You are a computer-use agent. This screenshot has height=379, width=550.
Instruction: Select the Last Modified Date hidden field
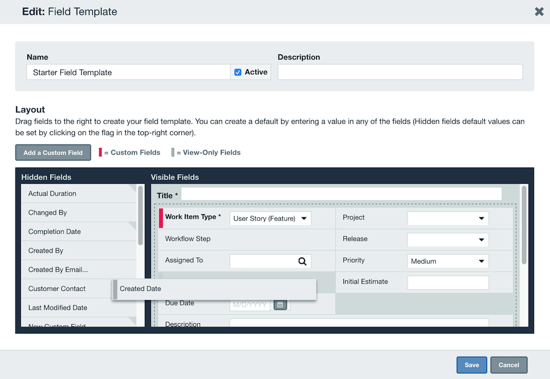click(x=78, y=307)
